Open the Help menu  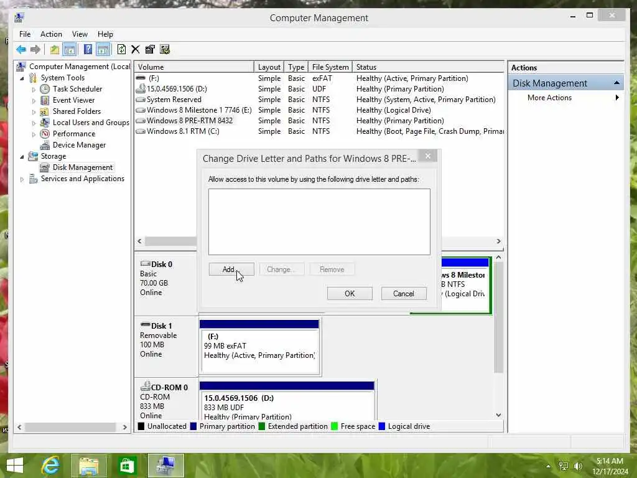(105, 34)
